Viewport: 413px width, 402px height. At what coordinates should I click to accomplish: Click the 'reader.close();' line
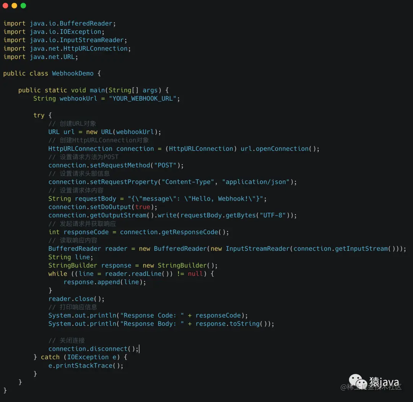click(76, 299)
